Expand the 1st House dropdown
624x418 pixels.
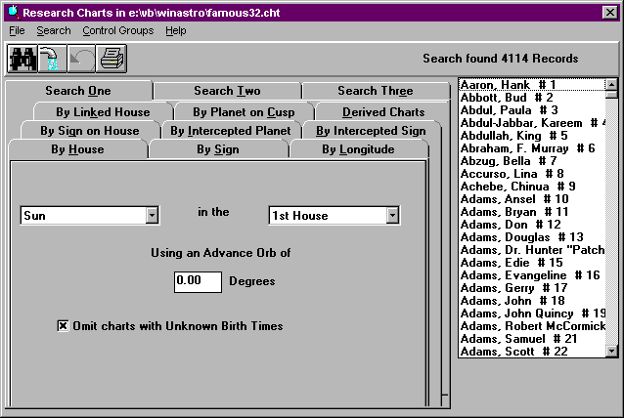click(392, 216)
